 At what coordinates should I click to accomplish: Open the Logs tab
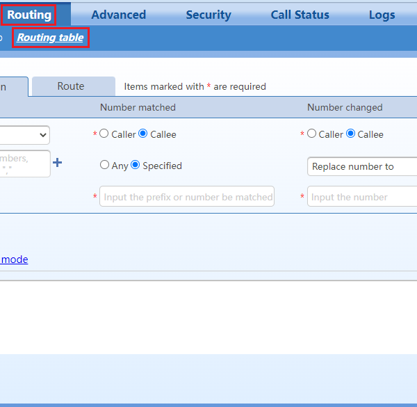(382, 15)
